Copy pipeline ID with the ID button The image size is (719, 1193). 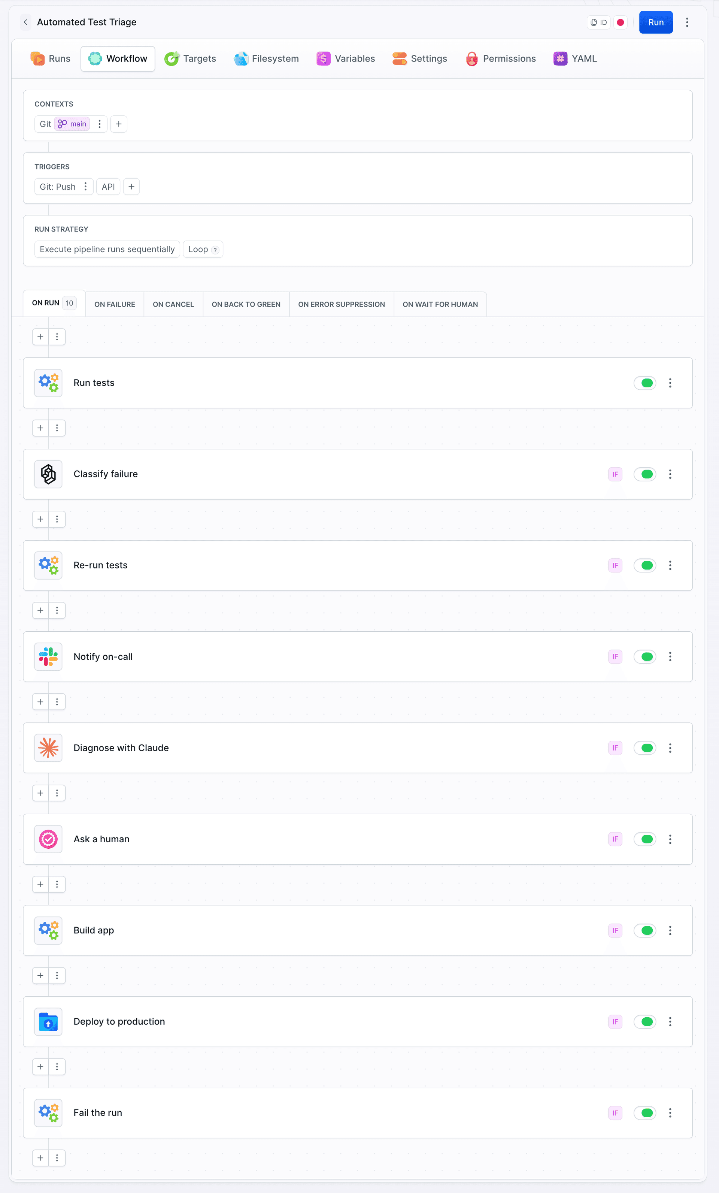598,22
